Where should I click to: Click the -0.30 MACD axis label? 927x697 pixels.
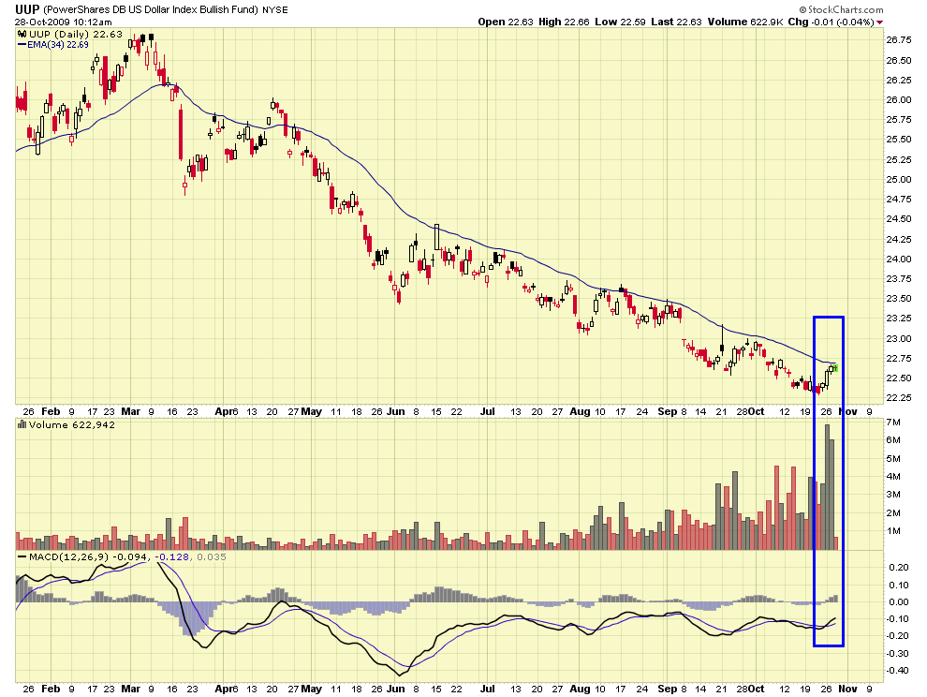897,653
